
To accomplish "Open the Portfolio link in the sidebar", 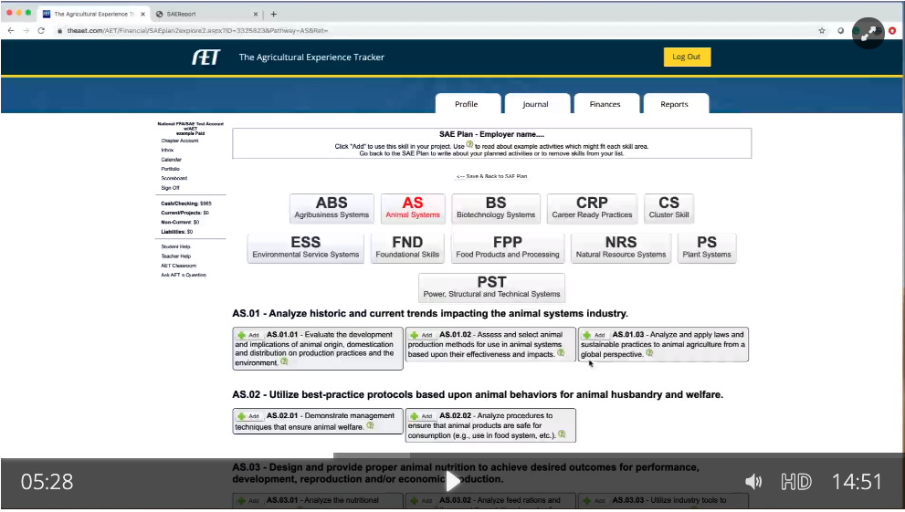I will [x=171, y=169].
